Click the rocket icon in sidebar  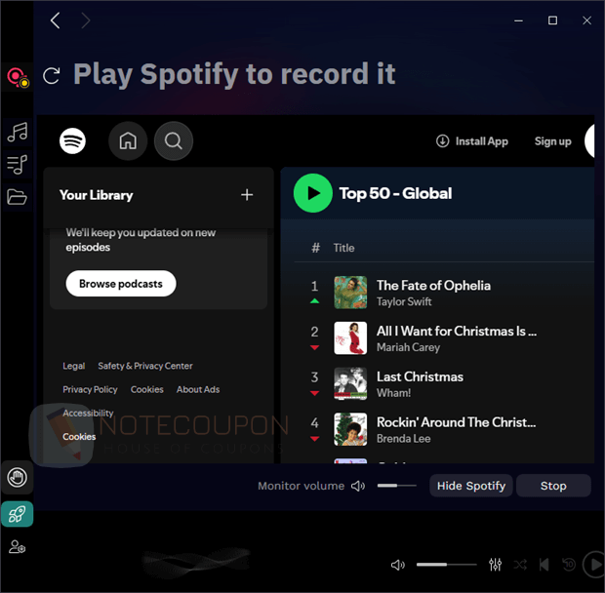17,514
